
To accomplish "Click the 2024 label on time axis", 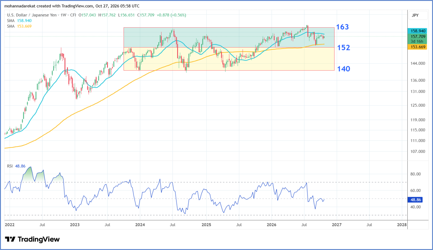I will pyautogui.click(x=140, y=225).
